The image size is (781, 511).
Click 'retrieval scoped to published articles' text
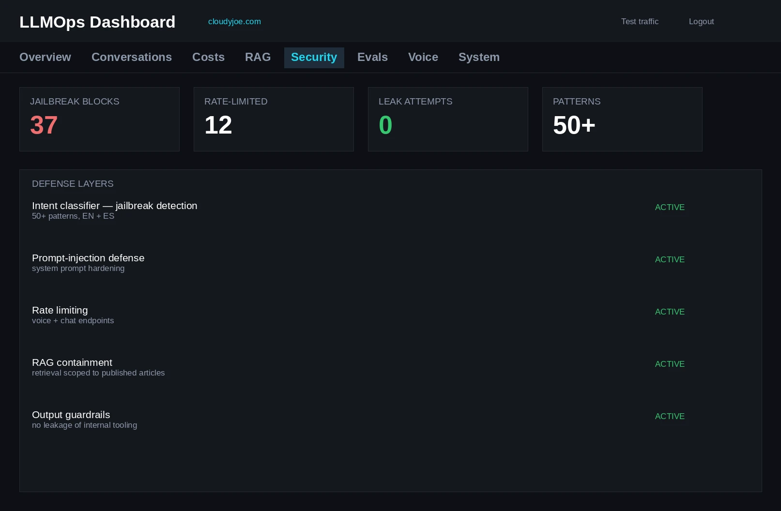[x=98, y=373]
